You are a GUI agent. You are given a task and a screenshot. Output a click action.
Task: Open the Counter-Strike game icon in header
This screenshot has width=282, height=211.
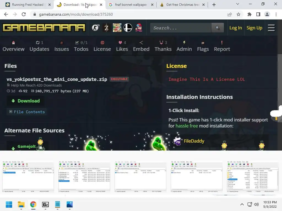96,28
